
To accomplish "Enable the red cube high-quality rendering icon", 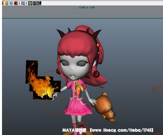I will pyautogui.click(x=16, y=3).
